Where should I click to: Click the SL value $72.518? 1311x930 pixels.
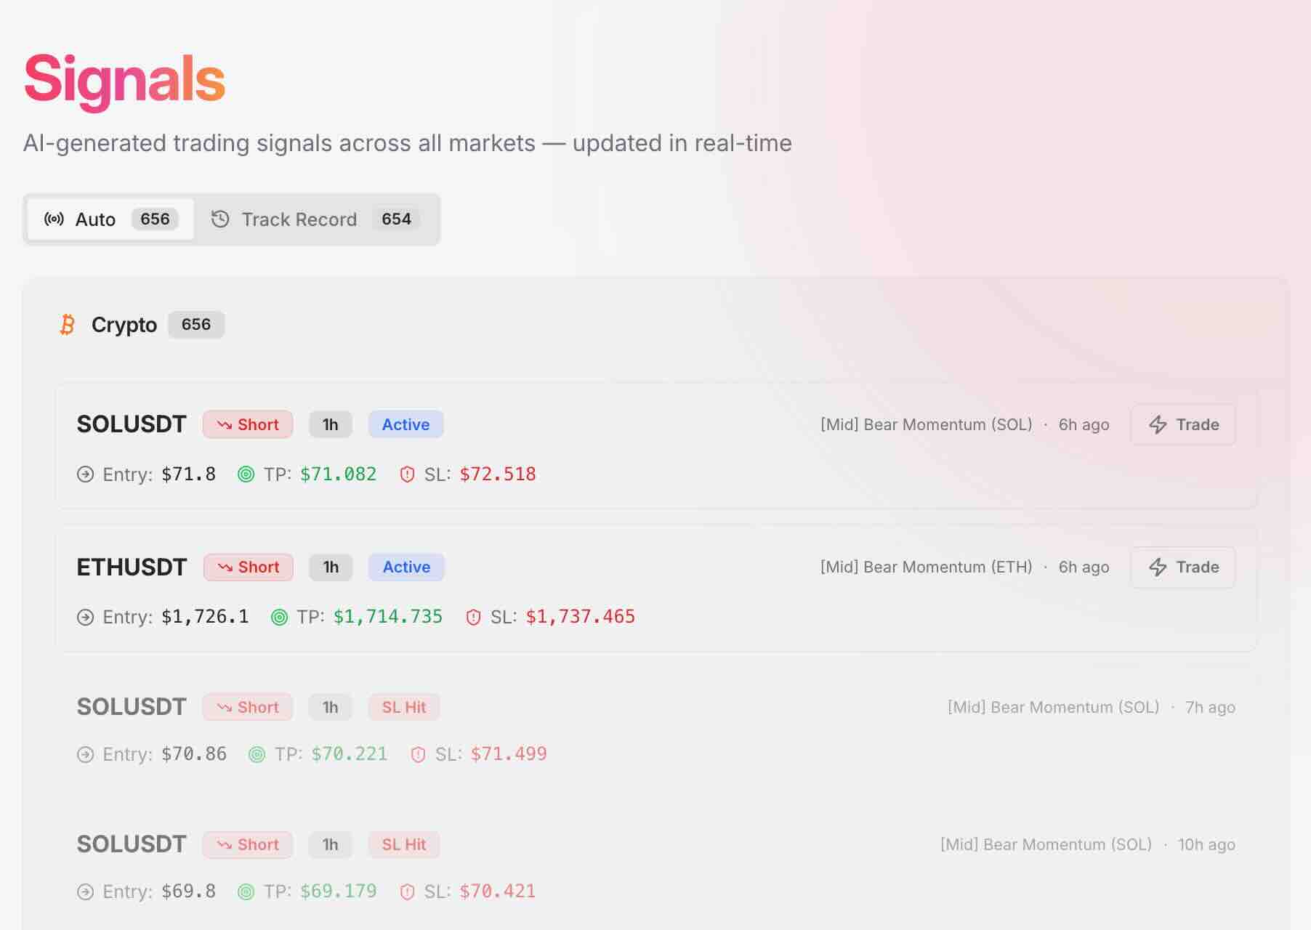coord(498,474)
